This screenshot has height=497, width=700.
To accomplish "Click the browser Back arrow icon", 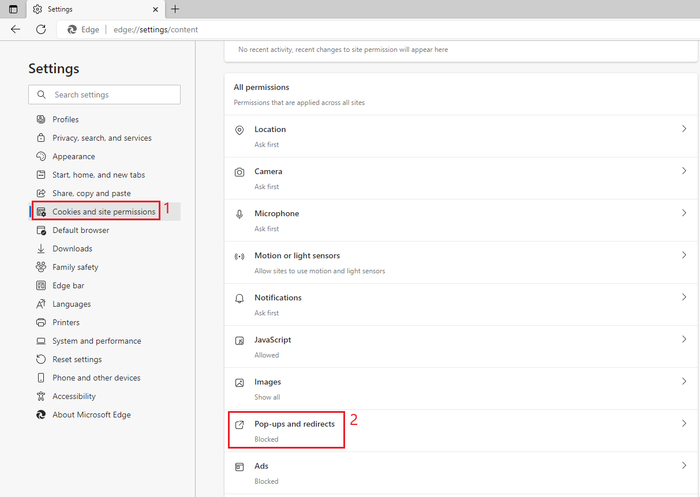I will click(x=16, y=29).
